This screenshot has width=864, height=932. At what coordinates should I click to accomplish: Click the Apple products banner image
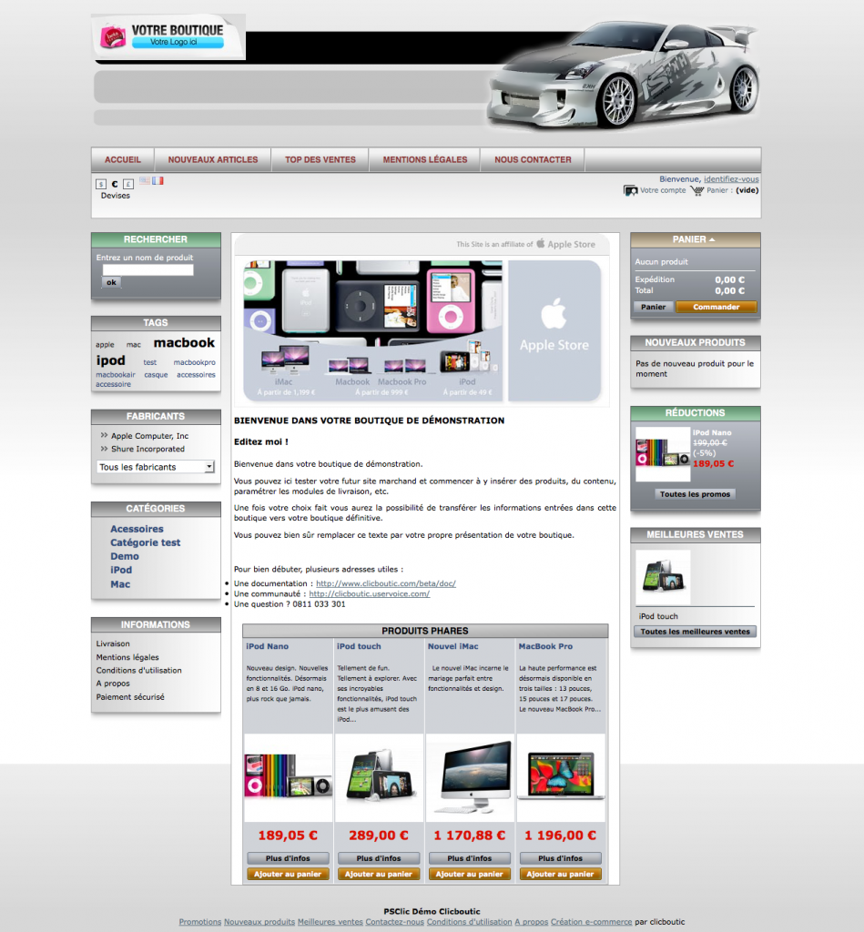[x=373, y=330]
